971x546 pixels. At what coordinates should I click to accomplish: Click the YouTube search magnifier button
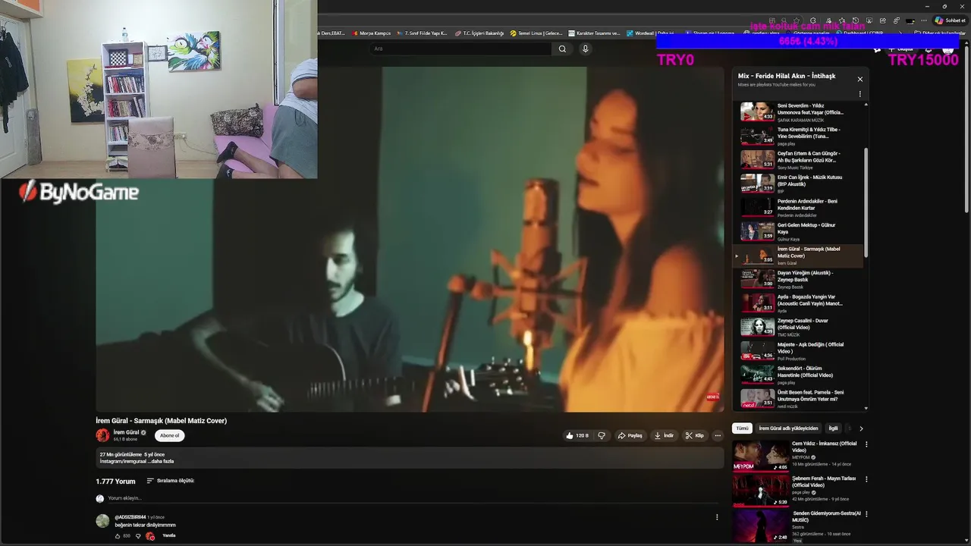[x=562, y=49]
